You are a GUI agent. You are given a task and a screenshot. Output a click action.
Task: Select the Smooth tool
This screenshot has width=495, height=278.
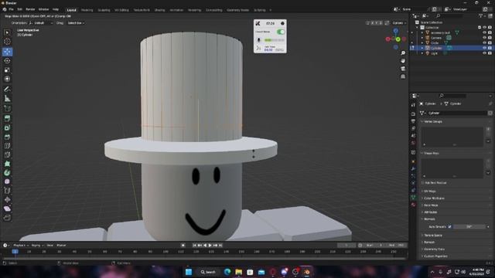[x=7, y=181]
